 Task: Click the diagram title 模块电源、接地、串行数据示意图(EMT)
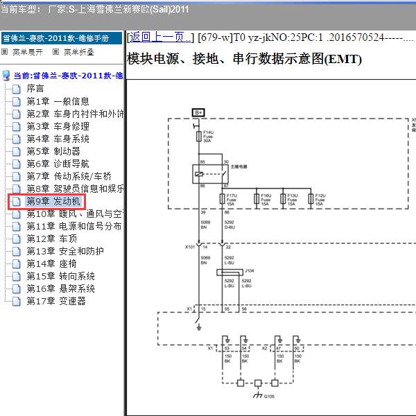(x=244, y=59)
